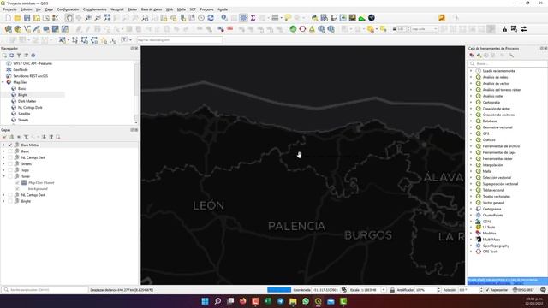Click the orange plugin icon at toolbar right
548x308 pixels.
pyautogui.click(x=442, y=18)
